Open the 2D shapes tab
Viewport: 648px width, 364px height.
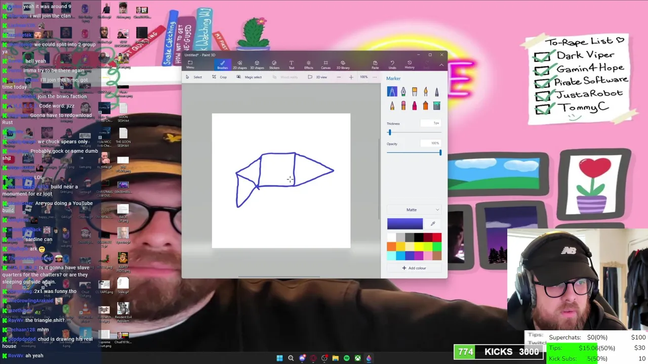pos(239,65)
